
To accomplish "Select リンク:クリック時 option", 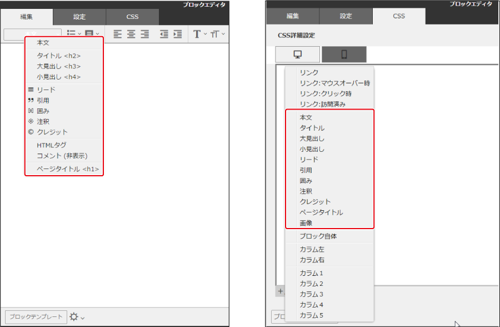I will pyautogui.click(x=329, y=94).
